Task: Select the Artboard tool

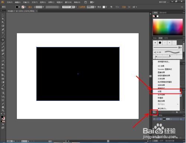Action: 3,100
